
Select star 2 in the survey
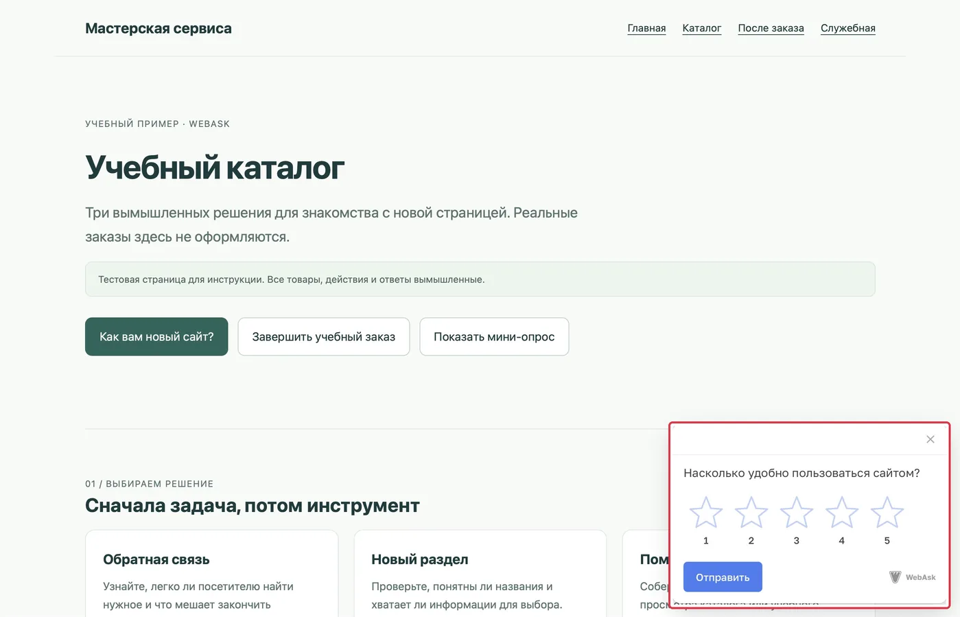click(x=751, y=513)
